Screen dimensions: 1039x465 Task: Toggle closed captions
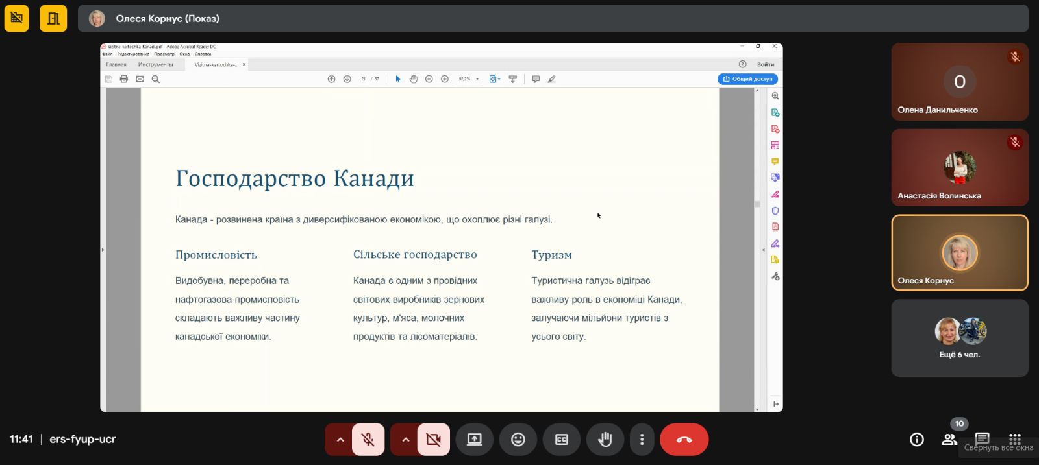coord(562,440)
